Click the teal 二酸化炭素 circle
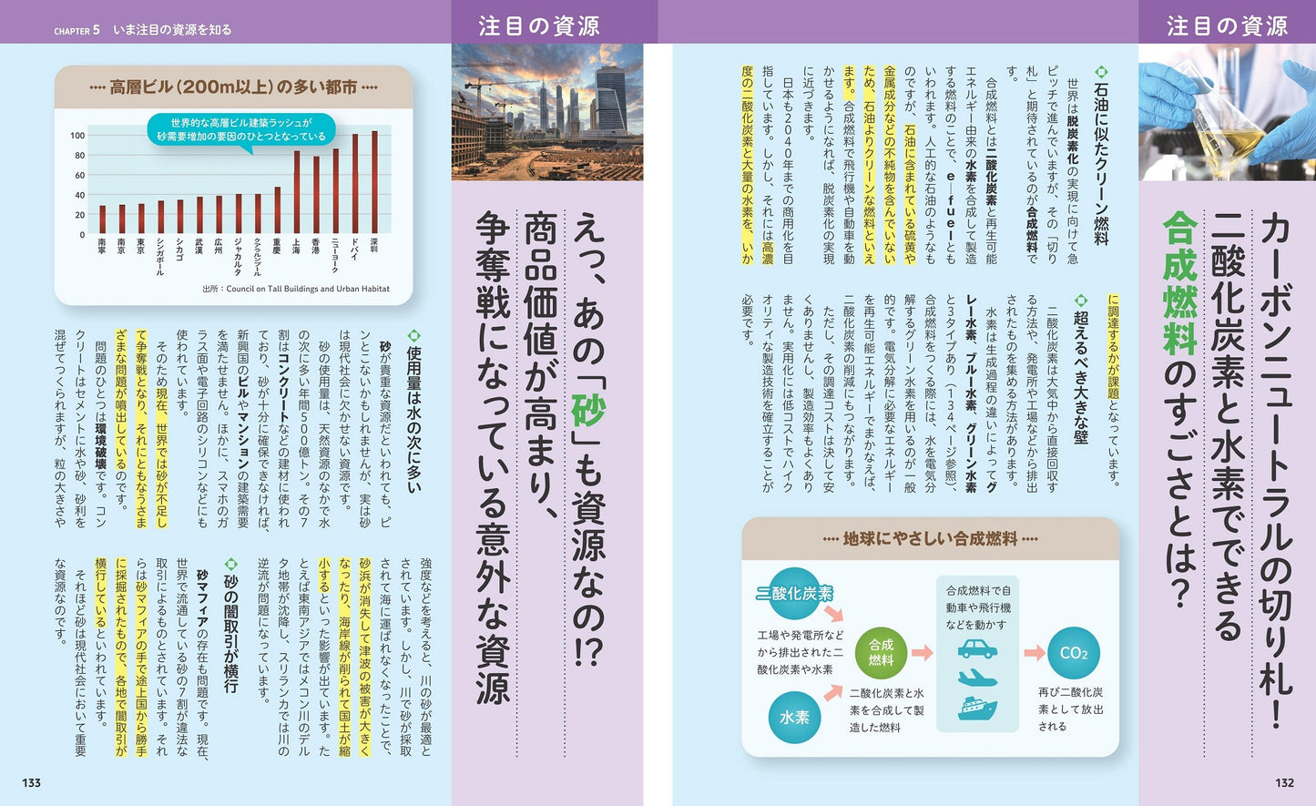Image resolution: width=1316 pixels, height=806 pixels. [794, 593]
